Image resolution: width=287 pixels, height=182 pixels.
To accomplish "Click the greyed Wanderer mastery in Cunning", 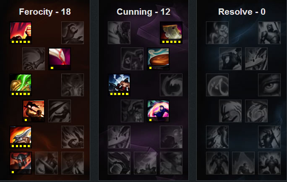I will pos(119,33).
